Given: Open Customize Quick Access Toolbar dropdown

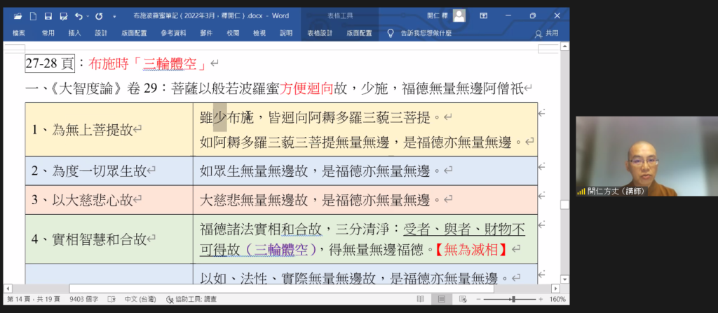Looking at the screenshot, I should click(114, 15).
